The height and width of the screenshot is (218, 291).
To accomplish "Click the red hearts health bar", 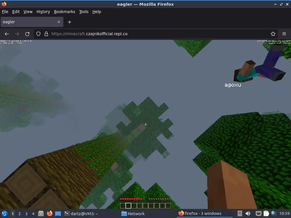I will pyautogui.click(x=131, y=199).
